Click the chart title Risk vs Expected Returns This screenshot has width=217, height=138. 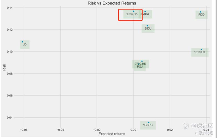pos(112,3)
